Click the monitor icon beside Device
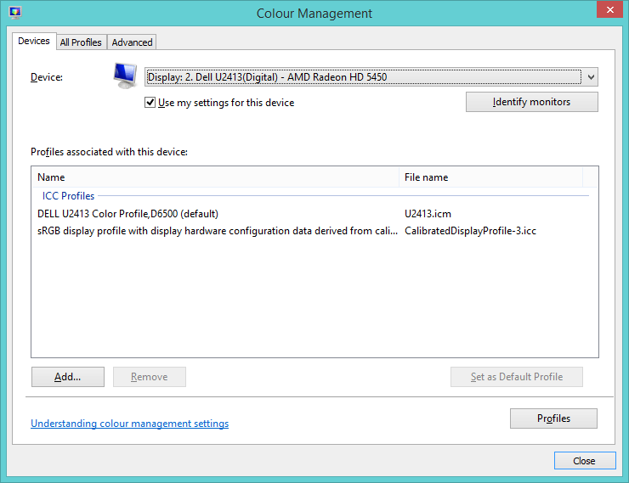The width and height of the screenshot is (629, 483). [x=126, y=76]
